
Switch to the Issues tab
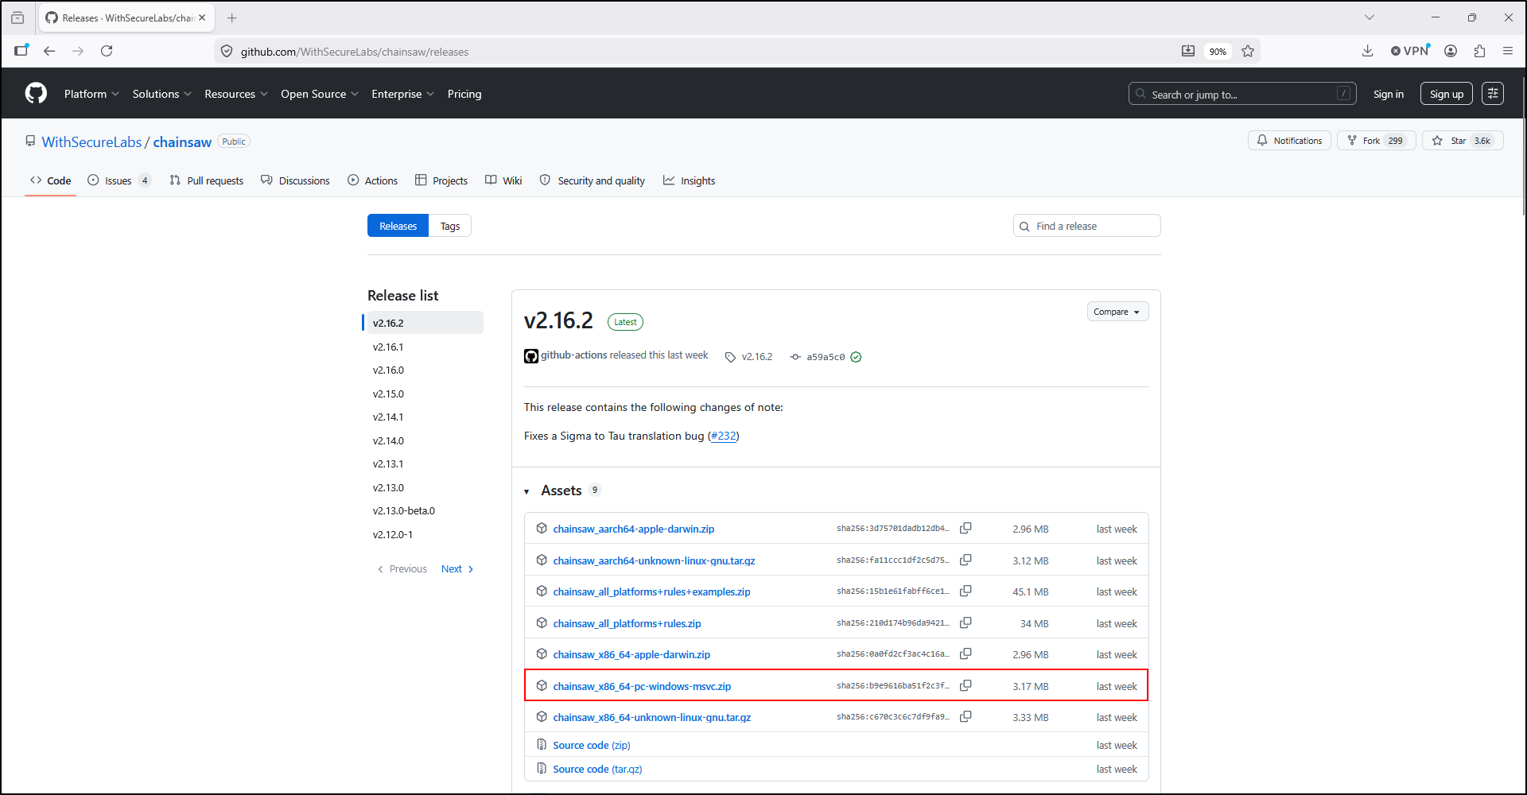[119, 180]
